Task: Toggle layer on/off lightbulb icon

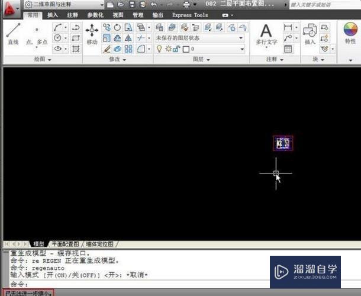Action: click(159, 49)
